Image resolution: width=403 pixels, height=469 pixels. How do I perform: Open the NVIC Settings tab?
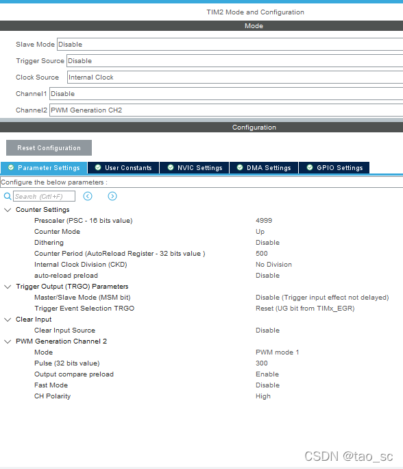click(195, 168)
